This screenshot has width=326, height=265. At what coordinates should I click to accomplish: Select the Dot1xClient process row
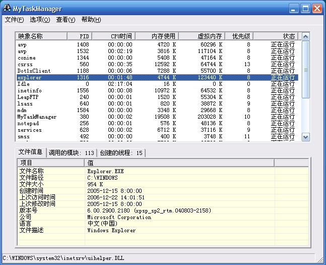[157, 71]
